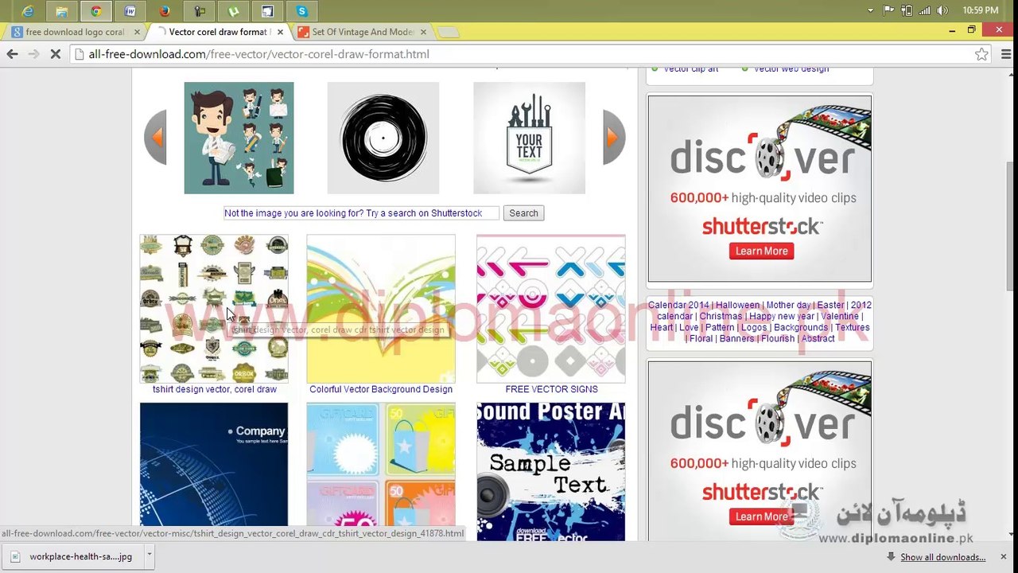Open the cartoon businessman vector thumbnail

pyautogui.click(x=239, y=138)
